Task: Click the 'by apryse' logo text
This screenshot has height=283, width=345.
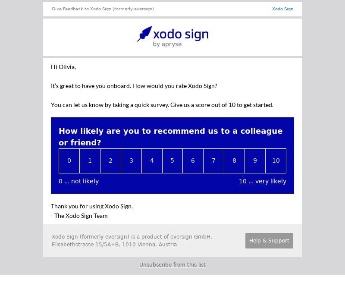Action: (167, 44)
